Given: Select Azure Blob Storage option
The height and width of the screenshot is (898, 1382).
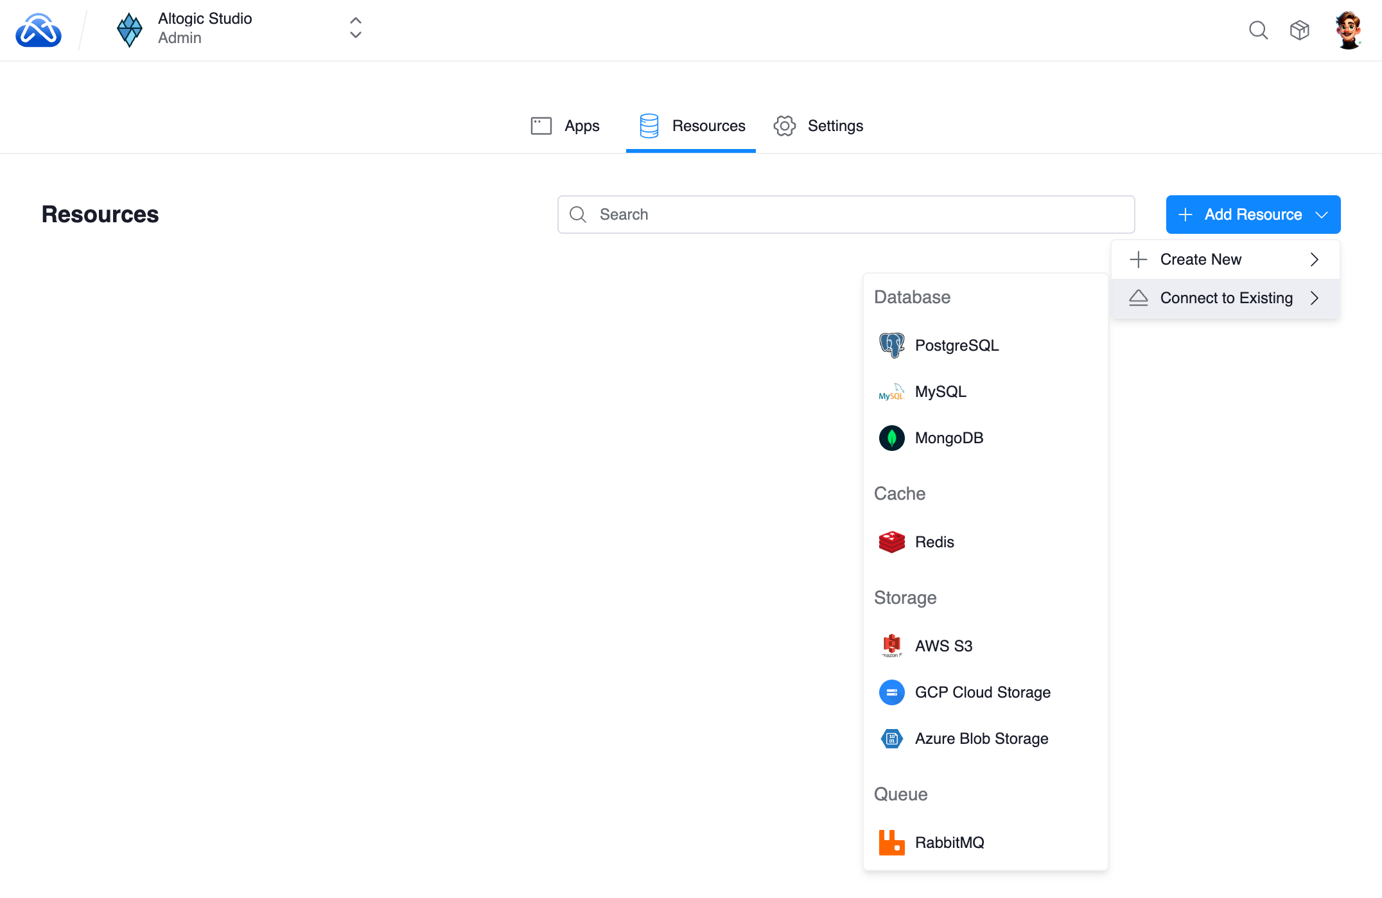Looking at the screenshot, I should click(981, 739).
